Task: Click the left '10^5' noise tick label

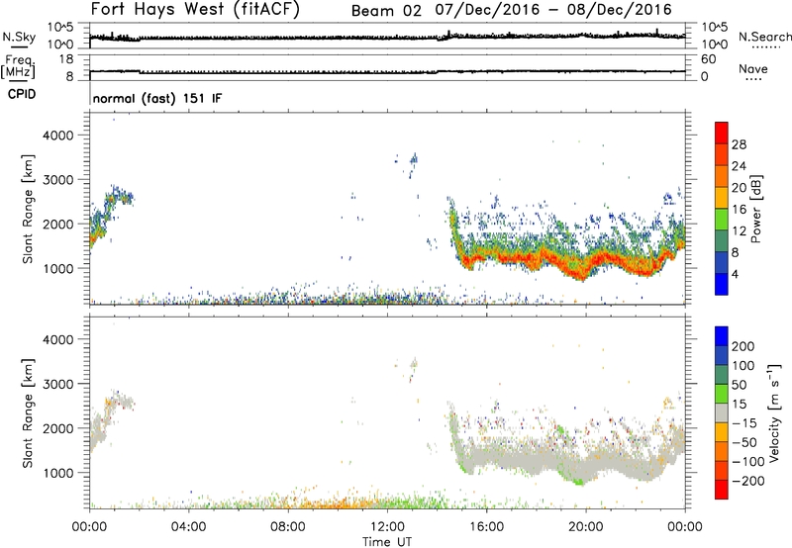Action: click(x=60, y=28)
